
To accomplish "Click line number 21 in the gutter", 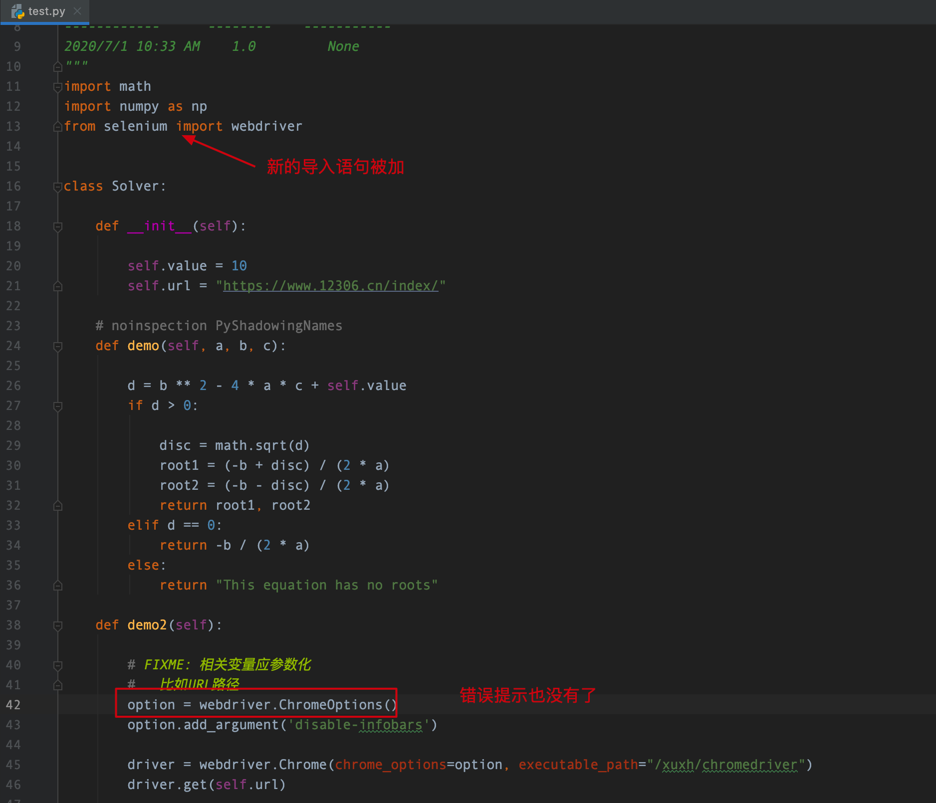I will coord(13,286).
